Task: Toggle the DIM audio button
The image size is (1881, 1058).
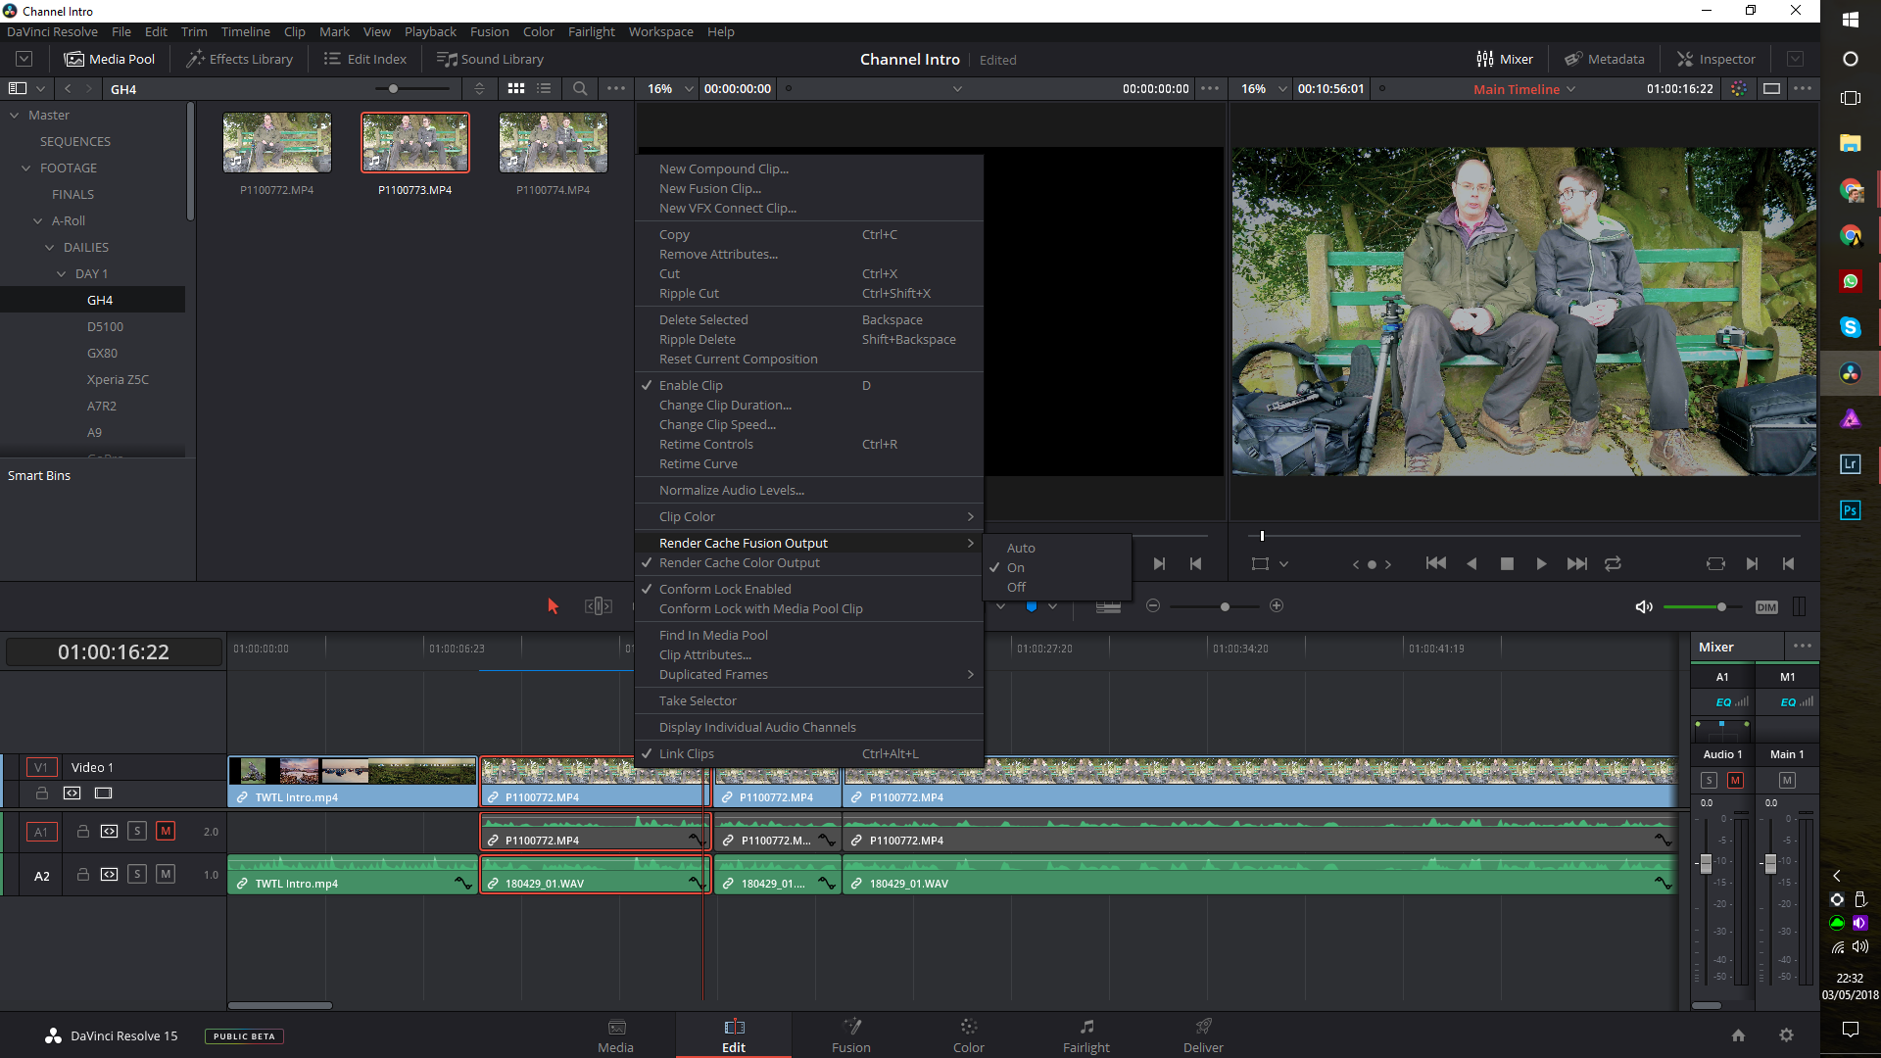Action: tap(1766, 606)
